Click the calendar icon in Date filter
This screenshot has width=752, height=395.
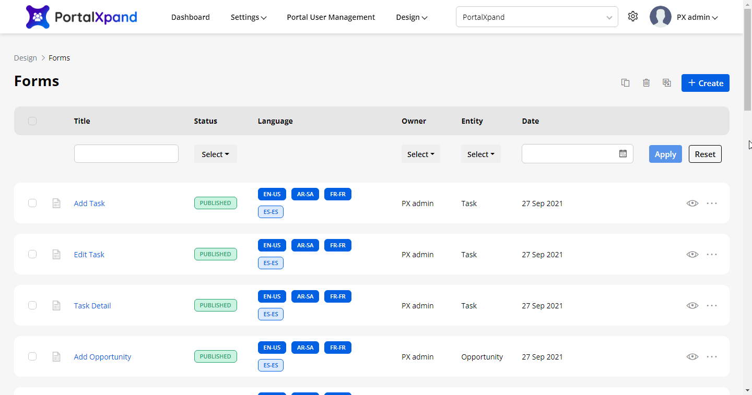pos(622,154)
